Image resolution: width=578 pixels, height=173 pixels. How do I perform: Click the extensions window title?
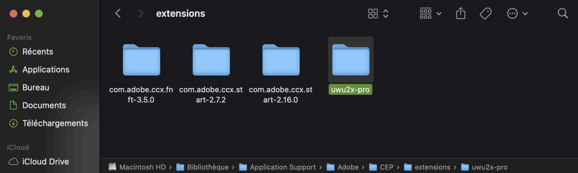click(181, 14)
